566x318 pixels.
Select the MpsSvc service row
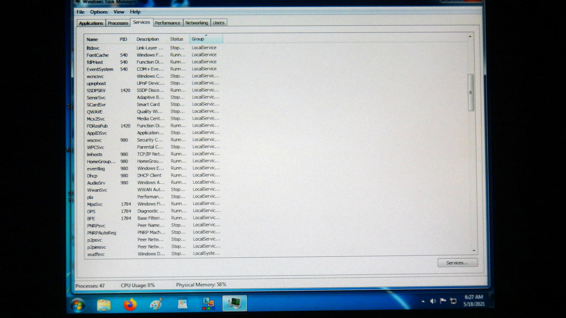[153, 204]
